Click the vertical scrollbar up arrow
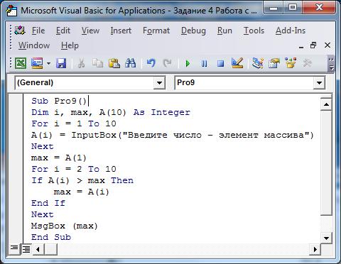Image resolution: width=341 pixels, height=264 pixels. pos(326,104)
